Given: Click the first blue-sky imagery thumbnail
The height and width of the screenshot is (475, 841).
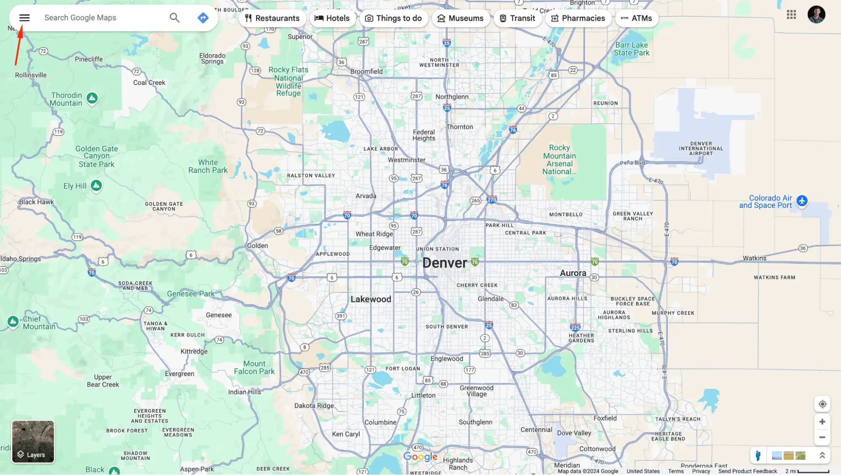Looking at the screenshot, I should click(777, 456).
